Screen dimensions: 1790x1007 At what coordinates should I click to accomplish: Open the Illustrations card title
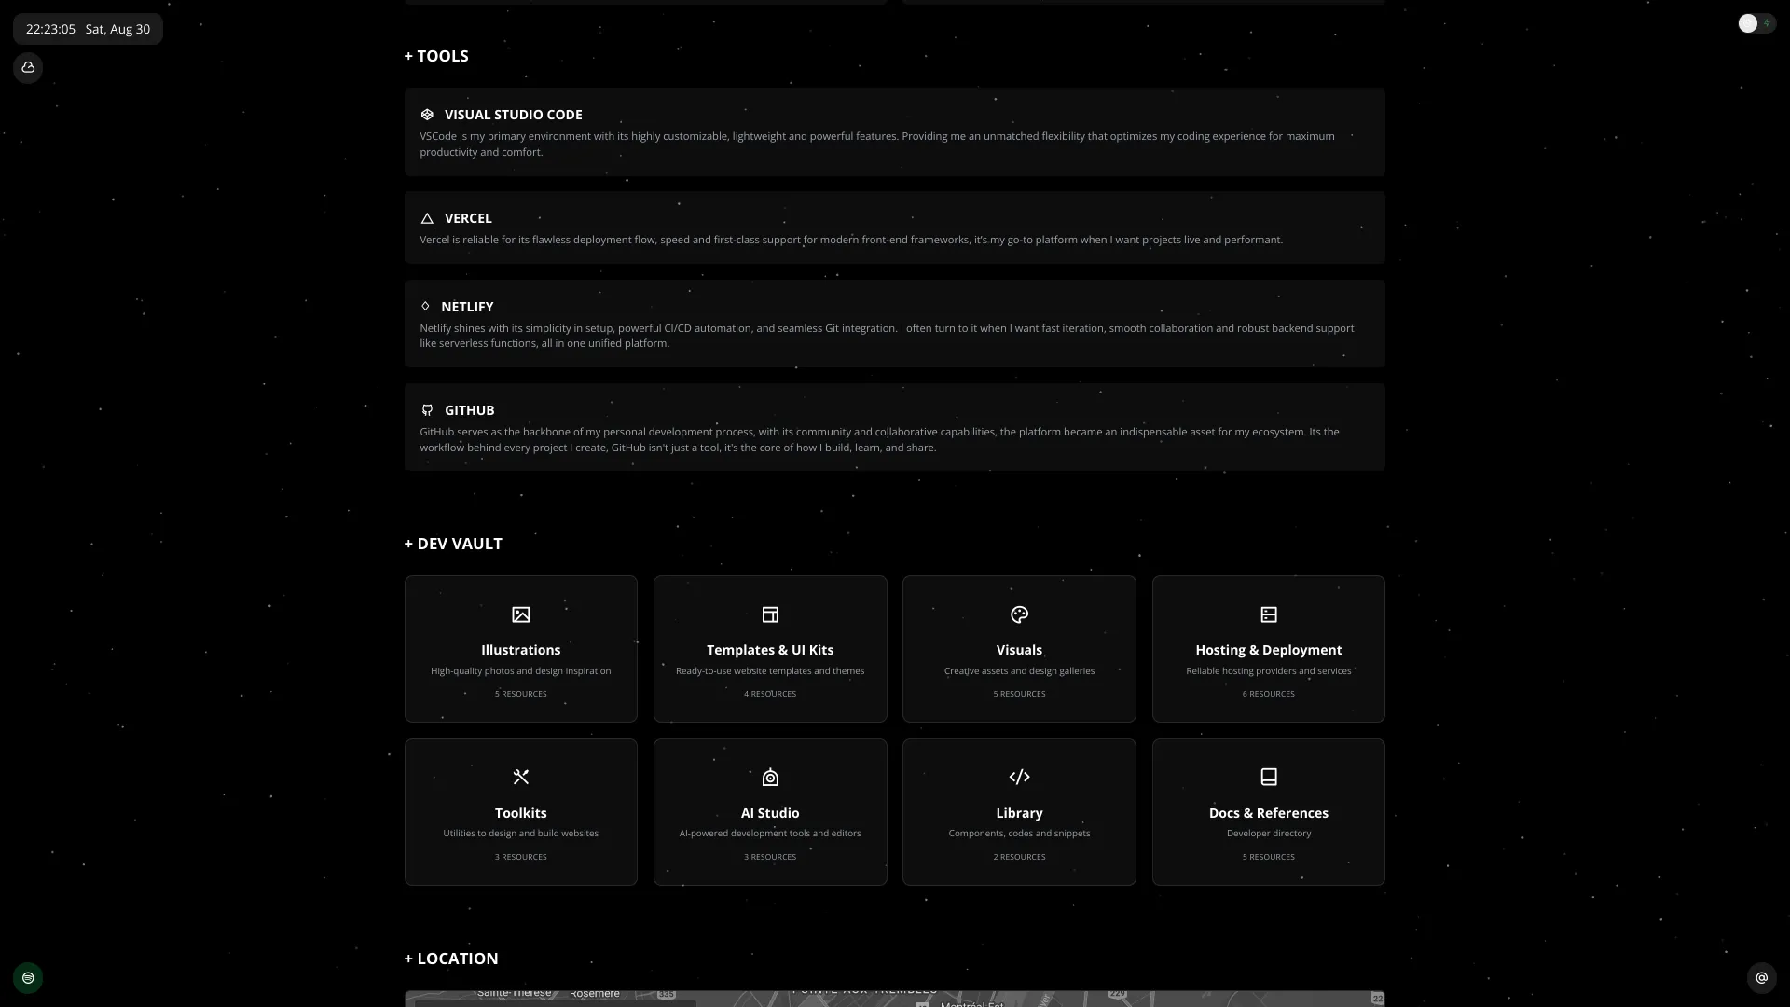click(521, 650)
